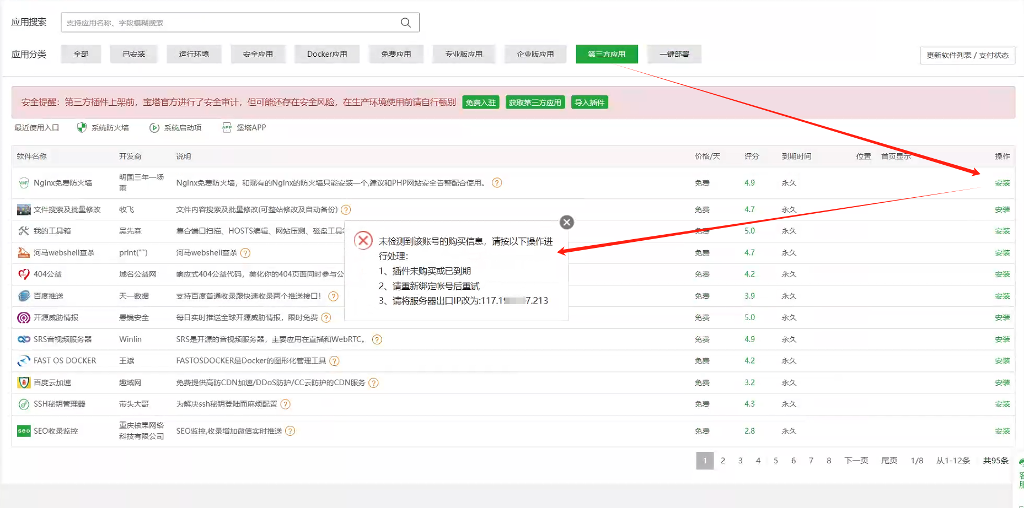Click the 百度云加速 shield icon
This screenshot has height=508, width=1024.
point(24,382)
